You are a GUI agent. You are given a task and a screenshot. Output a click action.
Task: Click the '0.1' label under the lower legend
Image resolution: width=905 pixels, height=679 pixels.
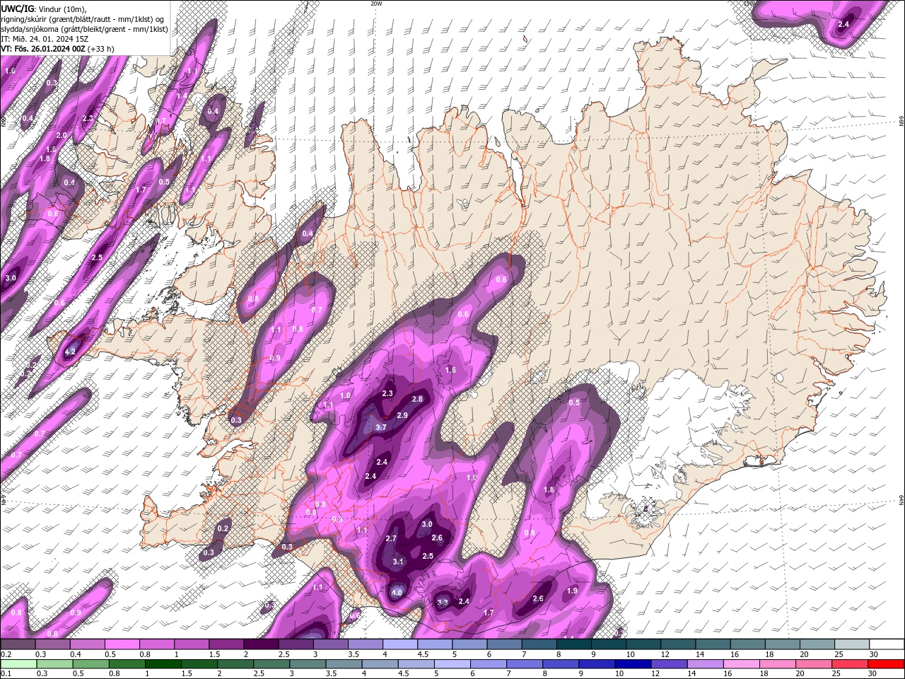click(x=6, y=674)
